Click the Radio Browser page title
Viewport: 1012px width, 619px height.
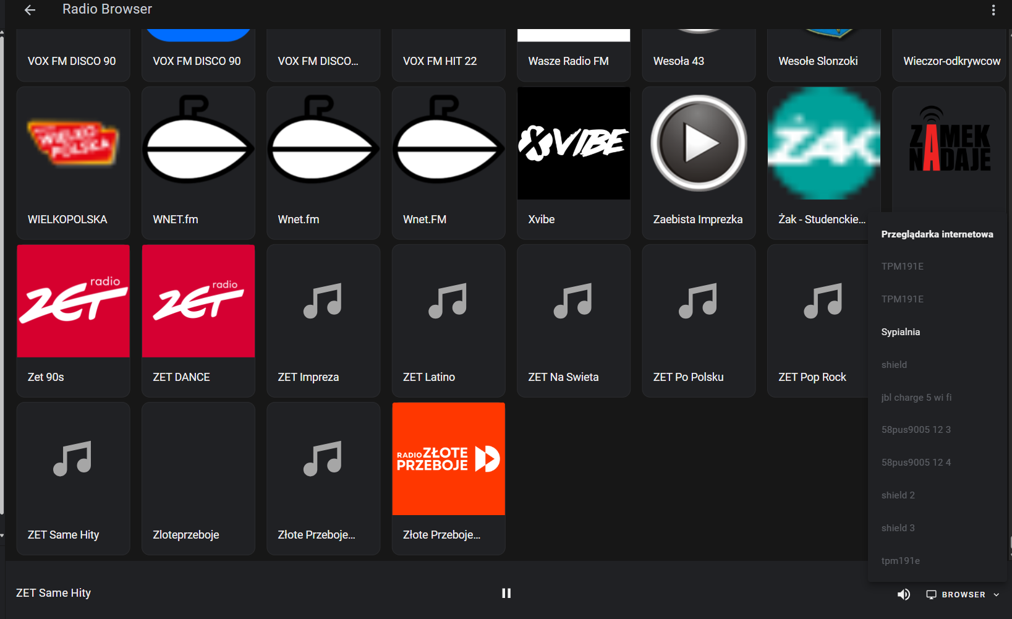[x=107, y=9]
